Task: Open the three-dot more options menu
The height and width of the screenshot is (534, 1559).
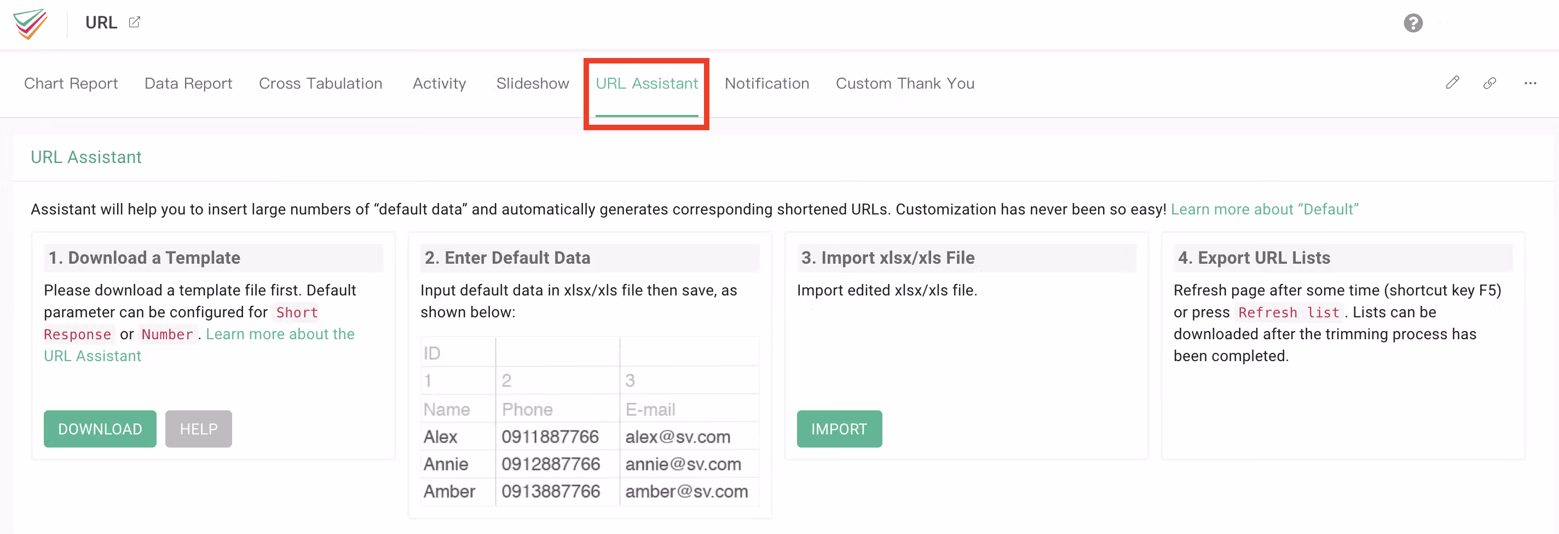Action: pos(1530,83)
